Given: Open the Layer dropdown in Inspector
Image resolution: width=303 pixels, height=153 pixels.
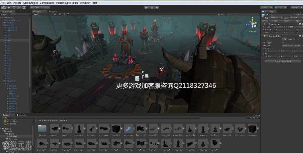Looking at the screenshot, I should [x=296, y=17].
